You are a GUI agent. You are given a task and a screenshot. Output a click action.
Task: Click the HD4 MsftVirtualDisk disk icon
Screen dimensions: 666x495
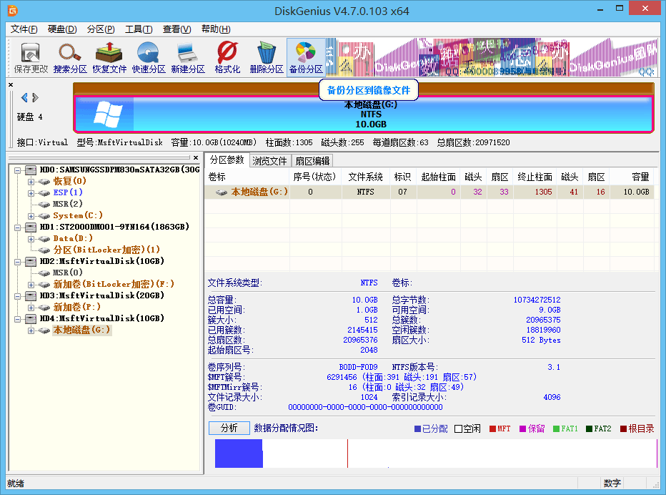pos(31,319)
